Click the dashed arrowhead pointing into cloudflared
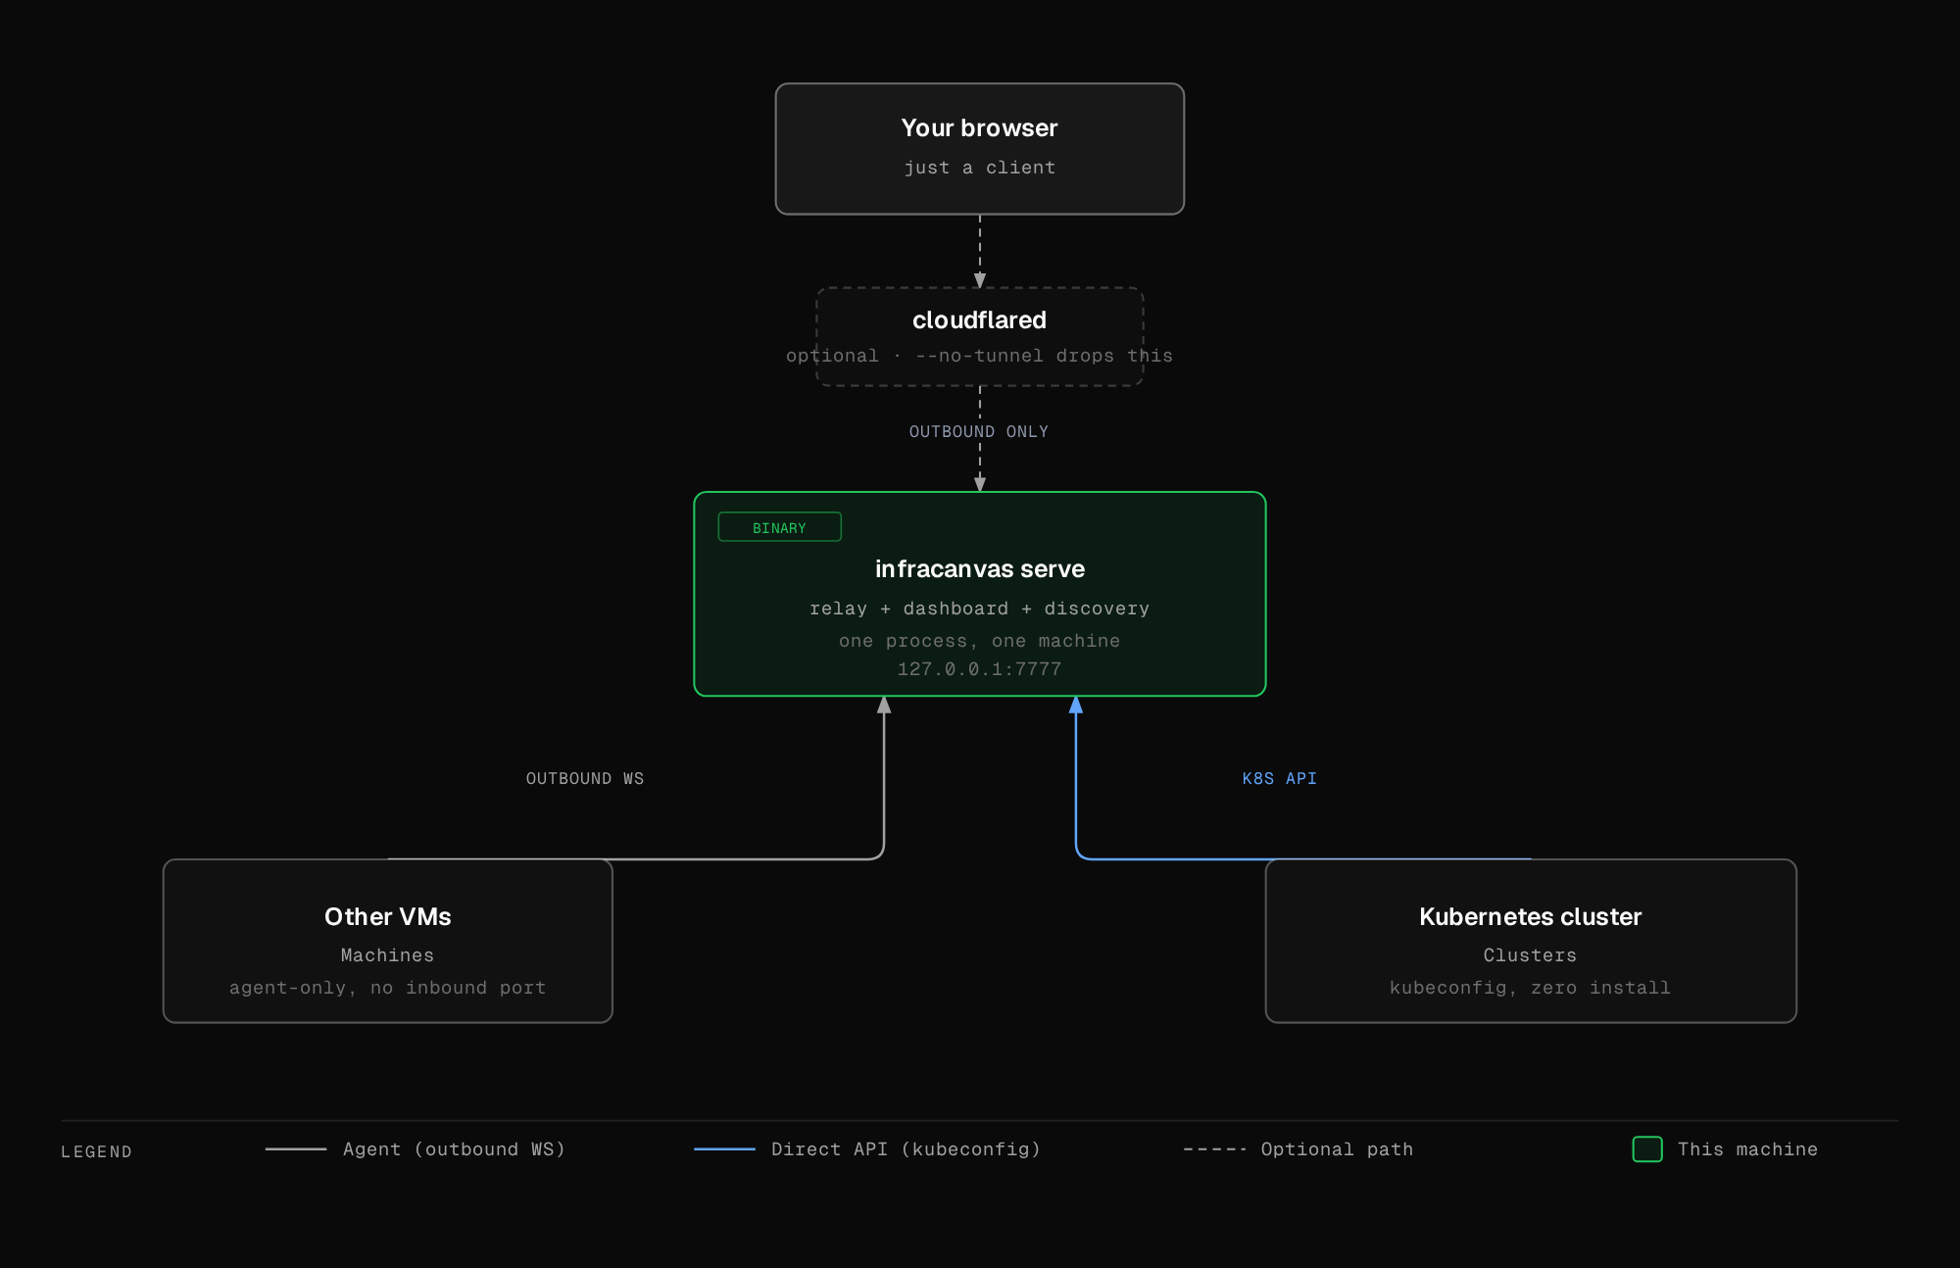 pyautogui.click(x=980, y=280)
